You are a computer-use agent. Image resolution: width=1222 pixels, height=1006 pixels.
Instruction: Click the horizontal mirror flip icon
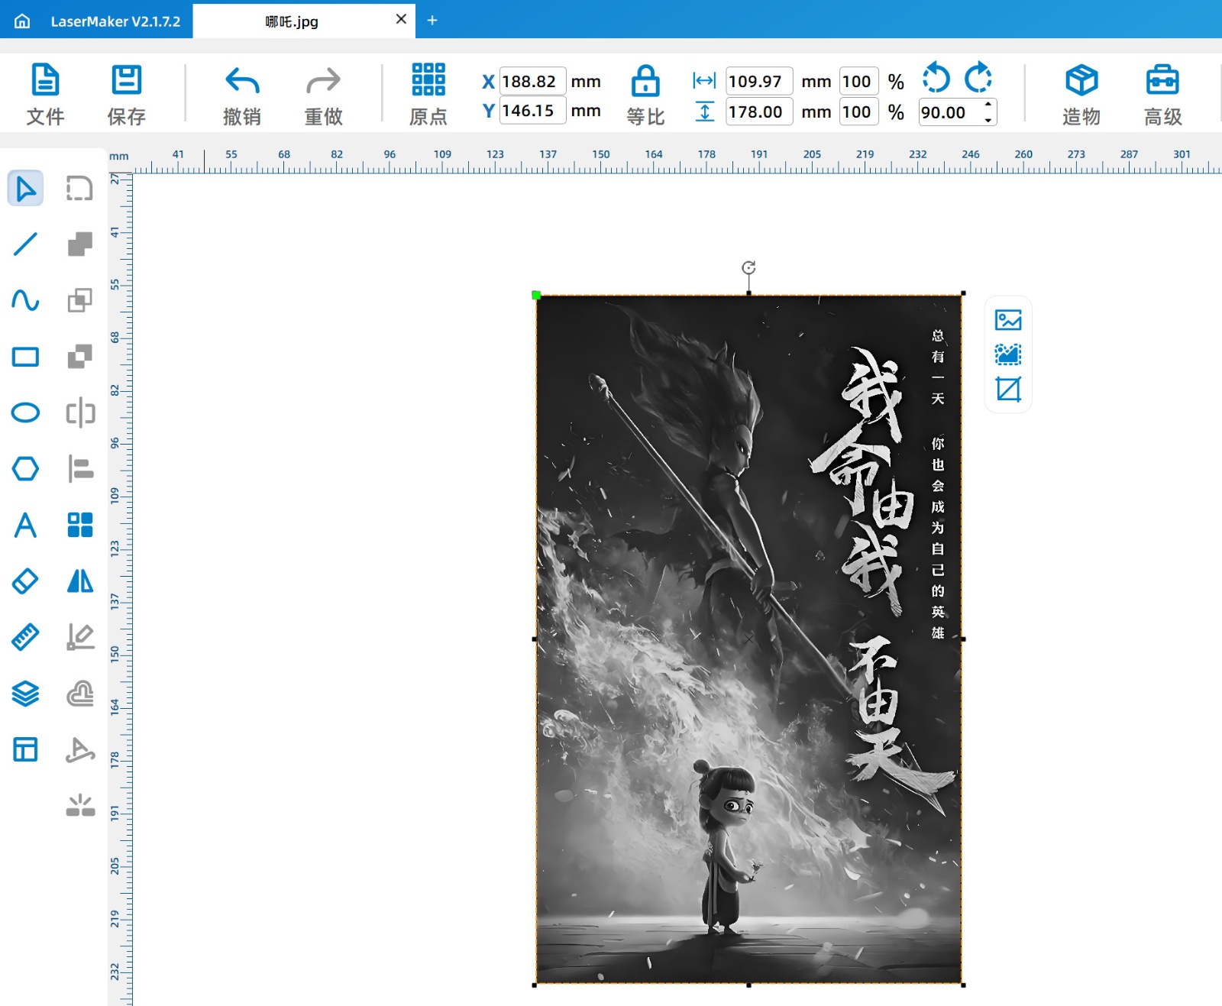click(79, 412)
